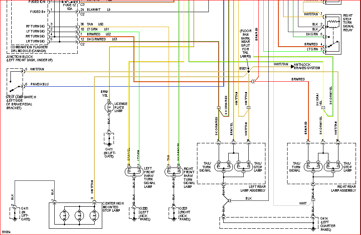
Task: Click 'LEFT FRONT PARK/TURN SIGNAL LAMP' label
Action: point(149,177)
